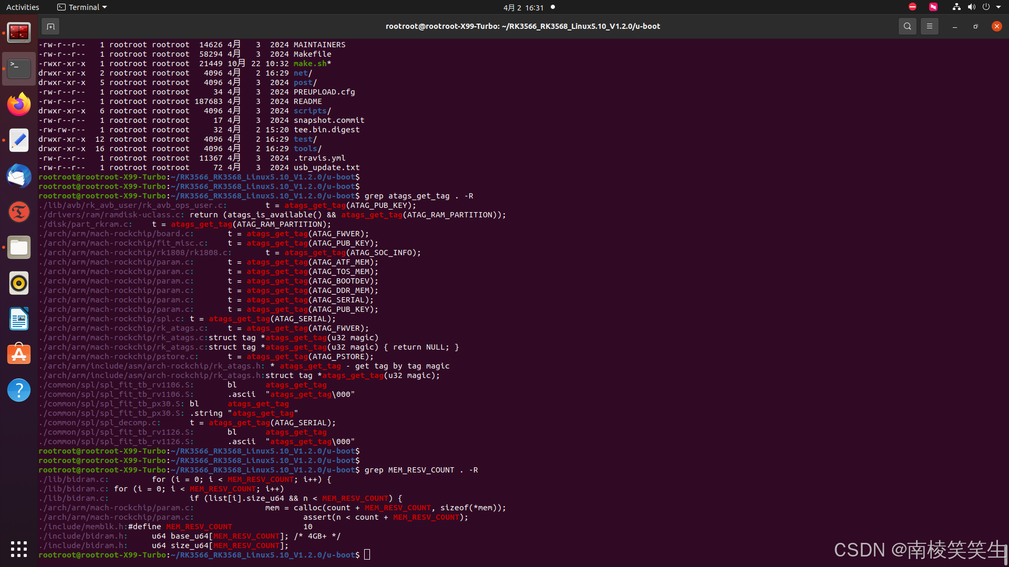The image size is (1009, 567).
Task: Open the terminal hamburger menu
Action: tap(929, 26)
